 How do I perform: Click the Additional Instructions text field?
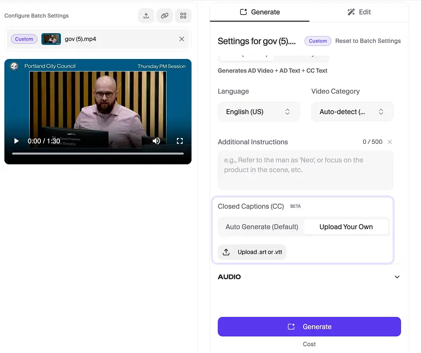[306, 170]
